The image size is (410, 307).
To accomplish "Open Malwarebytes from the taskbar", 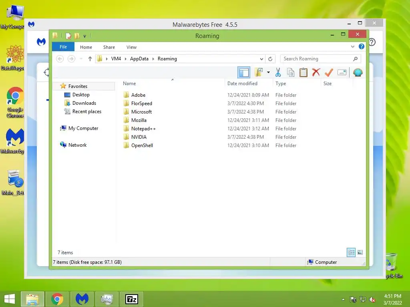I will [82, 299].
